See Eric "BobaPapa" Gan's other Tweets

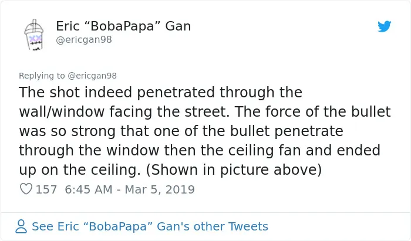150,226
